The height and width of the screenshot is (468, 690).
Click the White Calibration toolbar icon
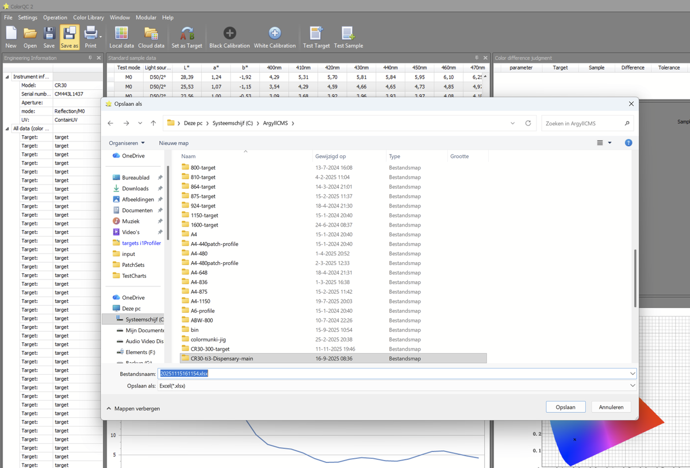(275, 37)
